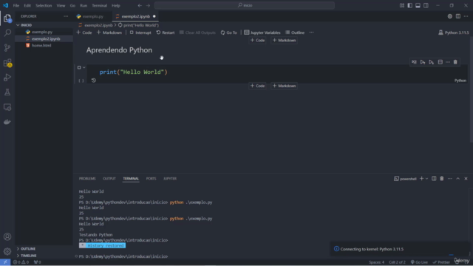Viewport: 473px width, 266px height.
Task: Execute cell and below icon
Action: [432, 62]
